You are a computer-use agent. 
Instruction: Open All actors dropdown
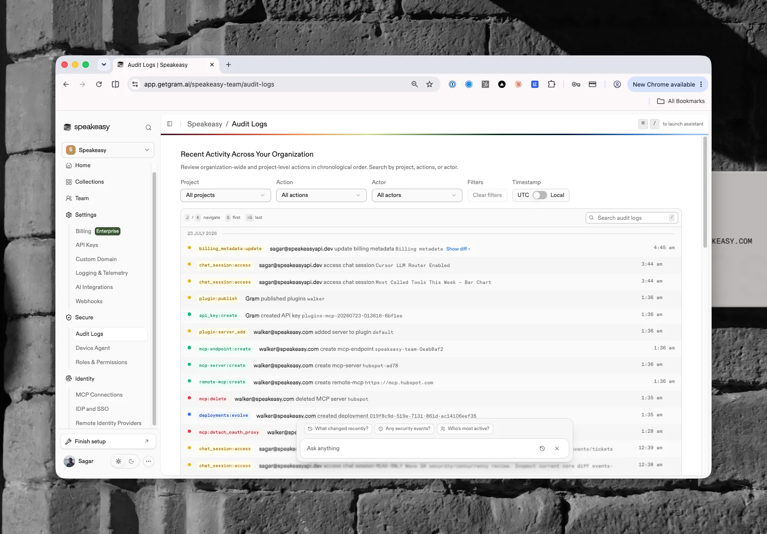point(417,195)
